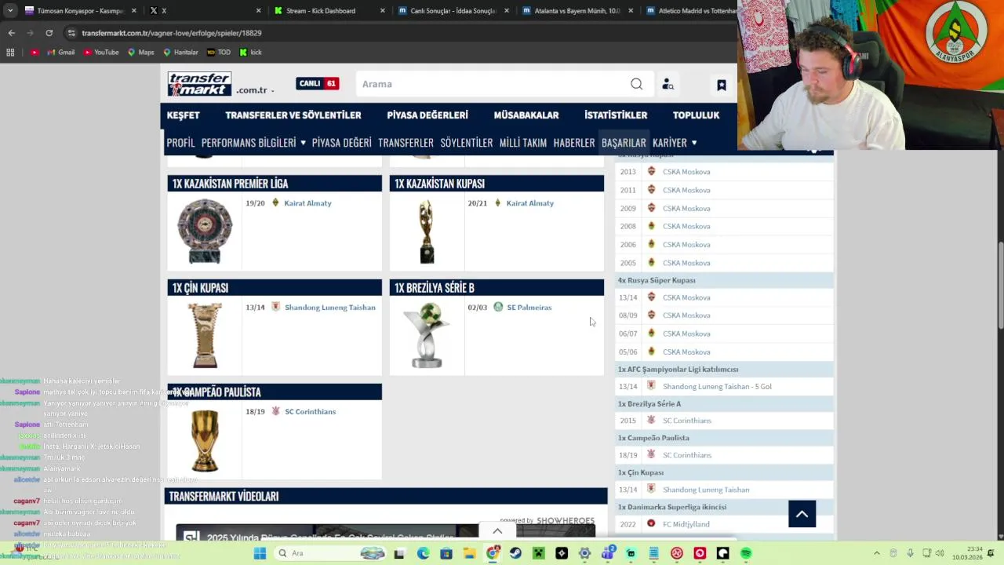
Task: Open the Keşfet menu
Action: [x=183, y=115]
